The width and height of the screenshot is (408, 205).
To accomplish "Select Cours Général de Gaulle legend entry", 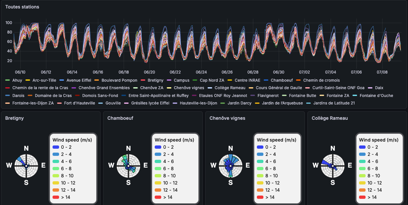I will pyautogui.click(x=279, y=88).
